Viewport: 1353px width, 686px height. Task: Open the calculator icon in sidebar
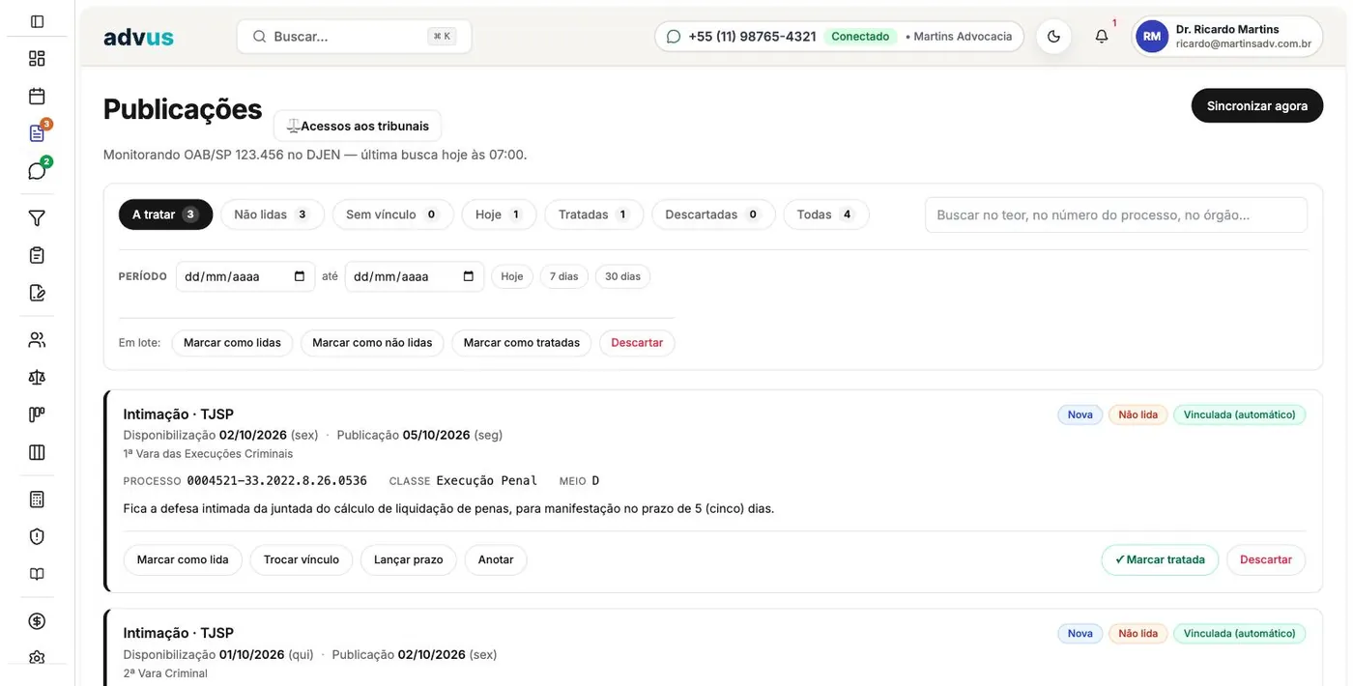[x=37, y=500]
